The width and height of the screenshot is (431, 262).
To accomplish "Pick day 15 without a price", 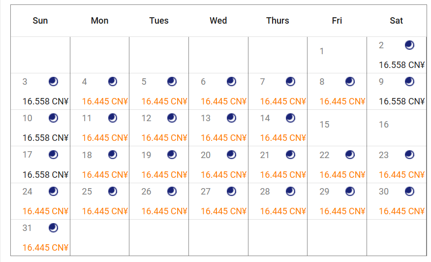I will point(324,125).
